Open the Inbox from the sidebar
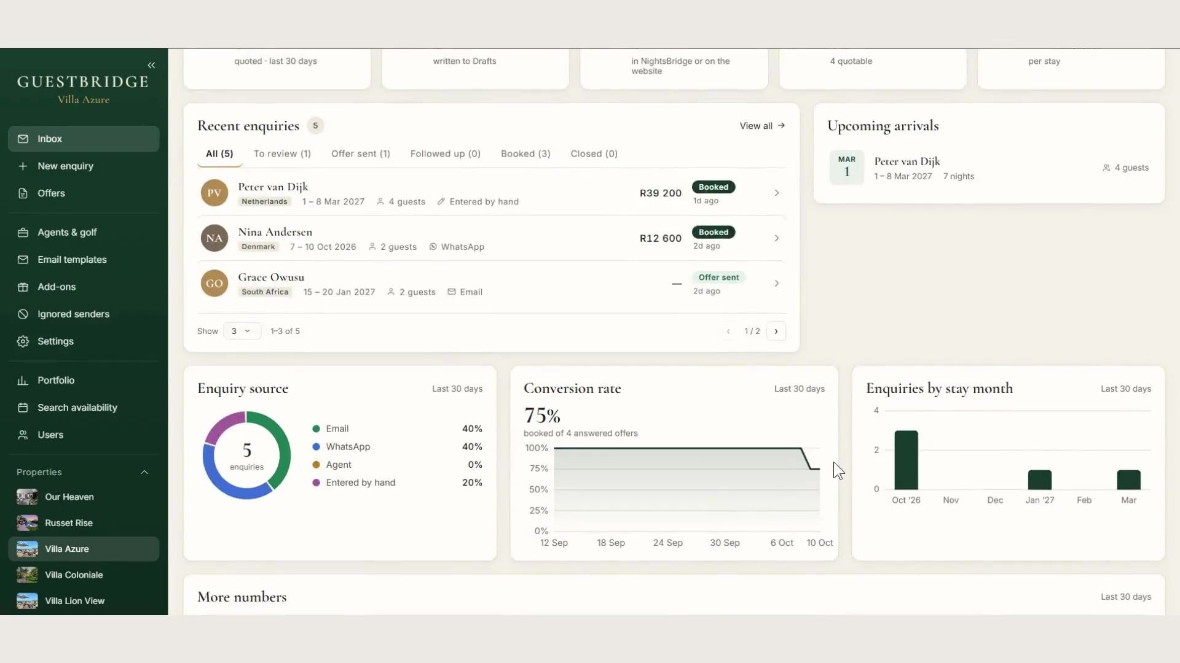The height and width of the screenshot is (663, 1180). click(84, 139)
